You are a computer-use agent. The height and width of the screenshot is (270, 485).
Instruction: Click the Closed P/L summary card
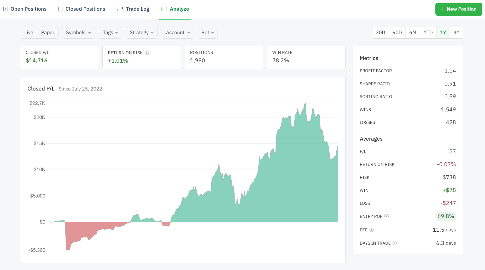59,57
